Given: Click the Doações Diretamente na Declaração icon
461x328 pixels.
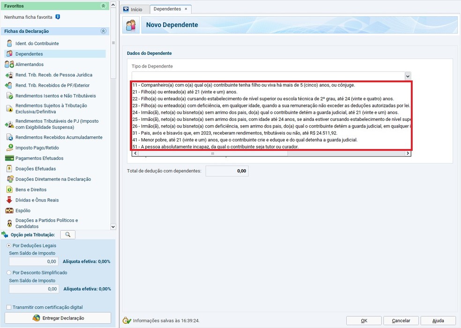Looking at the screenshot, I should tap(10, 179).
